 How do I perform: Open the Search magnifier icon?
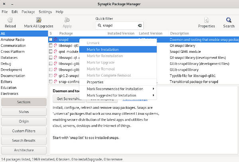(x=229, y=20)
